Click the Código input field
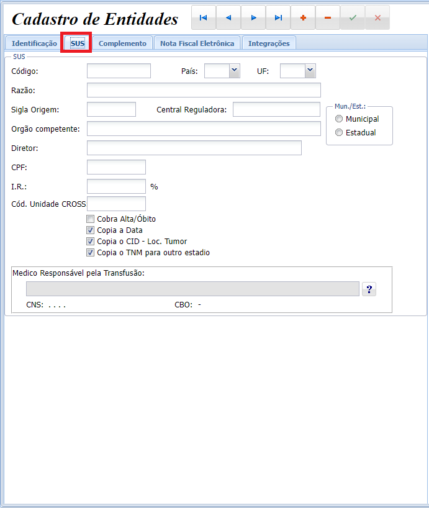This screenshot has width=429, height=508. [119, 71]
